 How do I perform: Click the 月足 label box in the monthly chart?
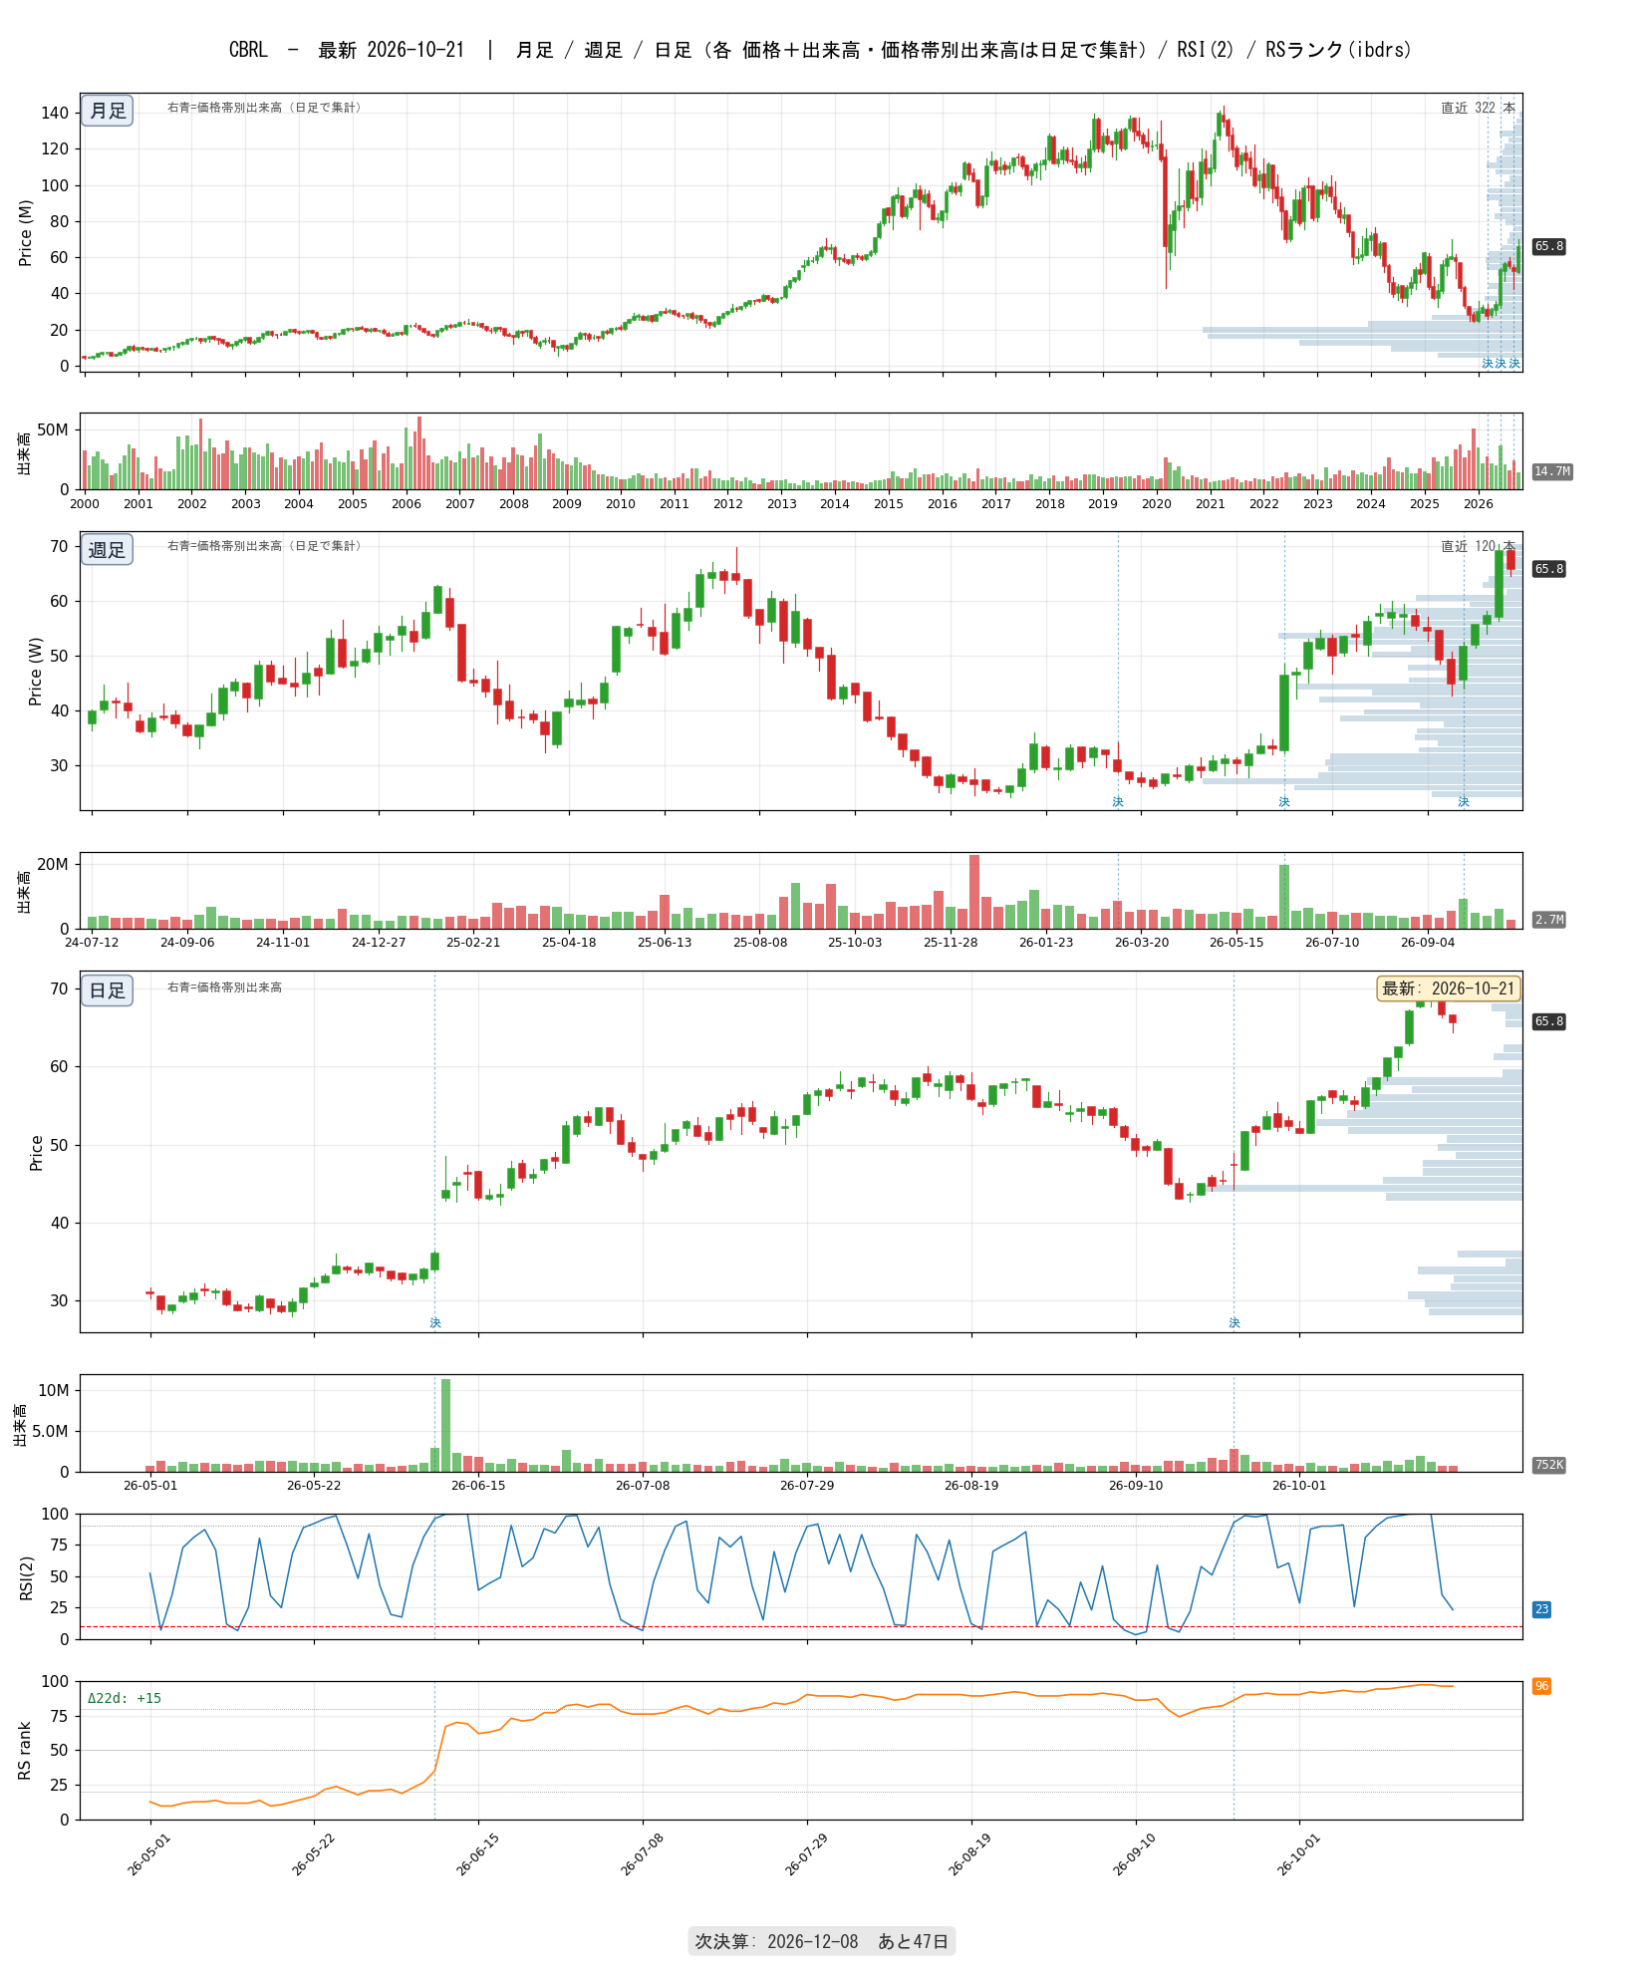[108, 111]
